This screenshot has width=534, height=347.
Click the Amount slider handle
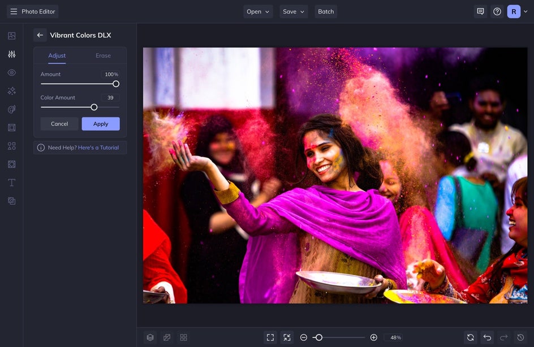pos(116,84)
